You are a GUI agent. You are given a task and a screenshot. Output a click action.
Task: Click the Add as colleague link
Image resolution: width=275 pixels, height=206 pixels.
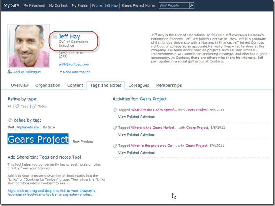(x=27, y=72)
